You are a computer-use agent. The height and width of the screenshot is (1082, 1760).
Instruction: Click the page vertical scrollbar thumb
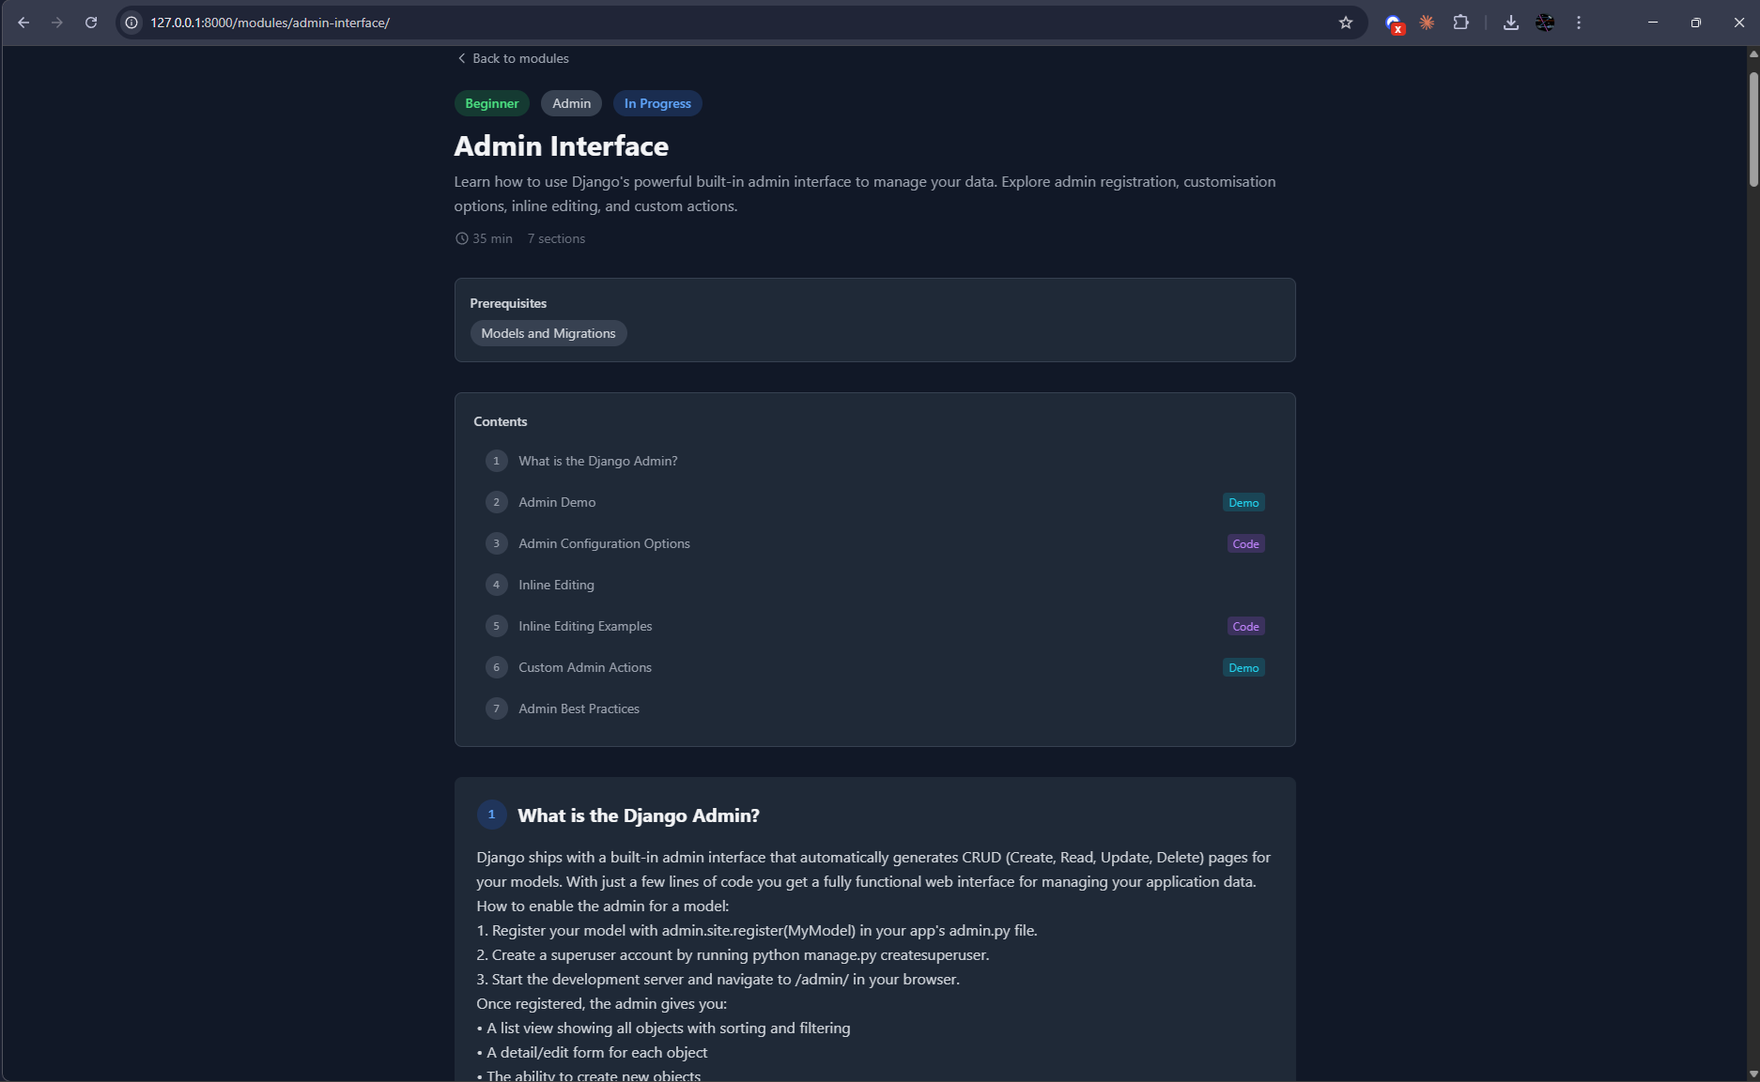click(1752, 129)
